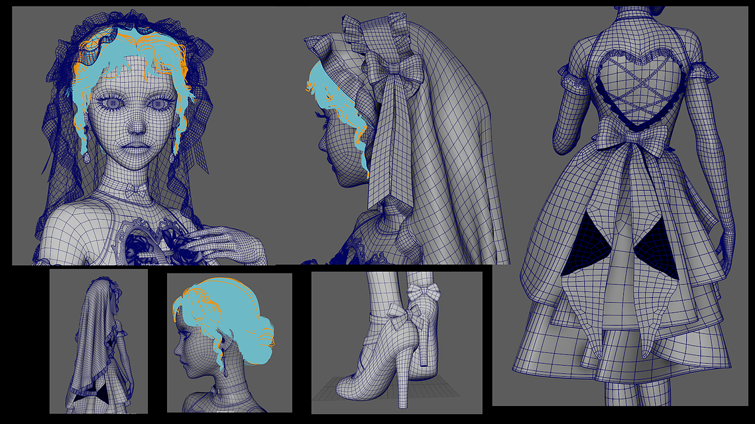This screenshot has width=755, height=424.
Task: Open the small full-veil back view thumbnail
Action: coord(99,341)
